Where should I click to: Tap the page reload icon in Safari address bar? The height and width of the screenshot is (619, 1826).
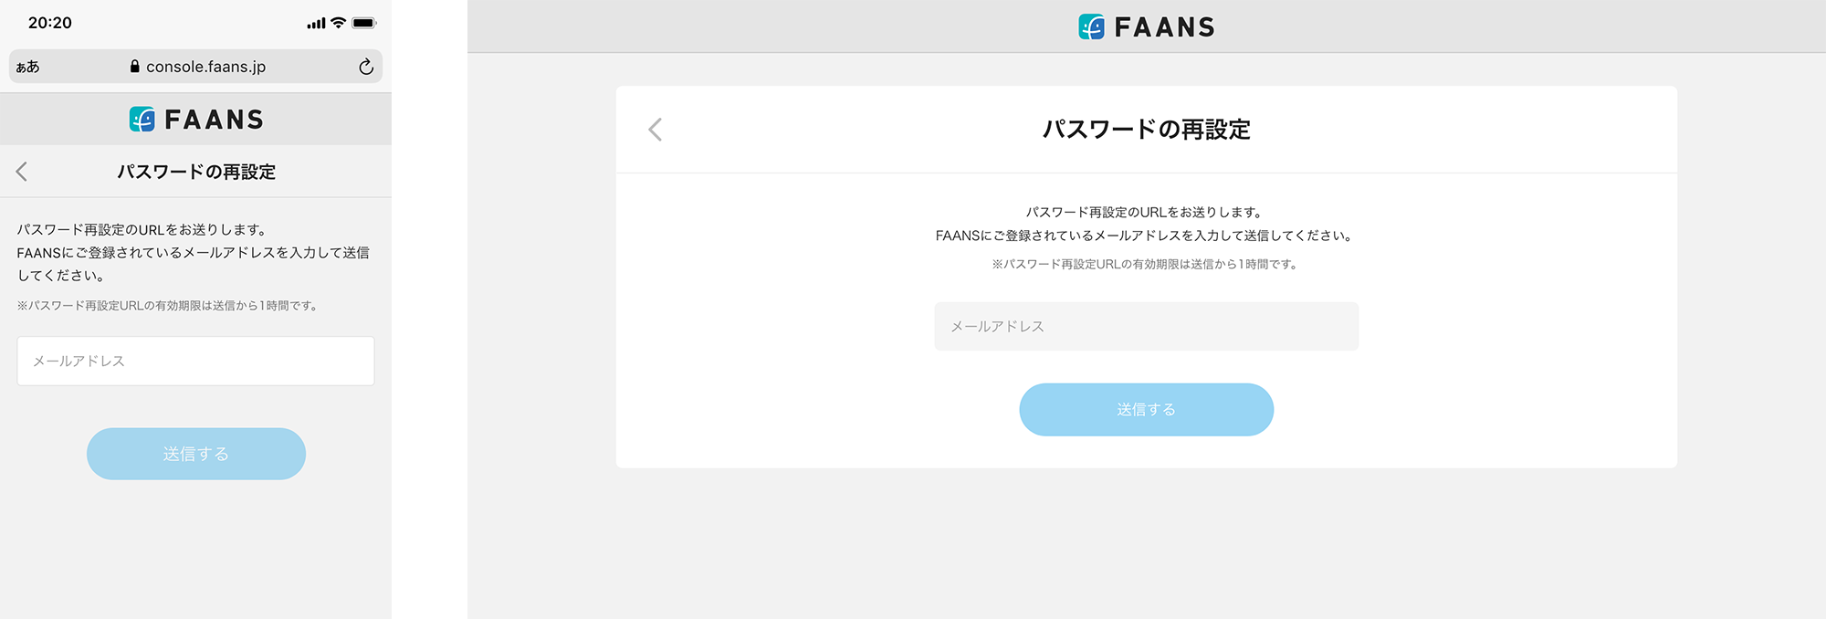coord(365,66)
